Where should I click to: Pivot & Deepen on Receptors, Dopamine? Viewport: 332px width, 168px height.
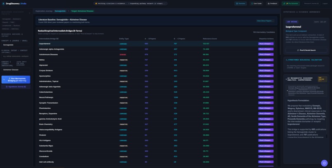pyautogui.click(x=266, y=114)
